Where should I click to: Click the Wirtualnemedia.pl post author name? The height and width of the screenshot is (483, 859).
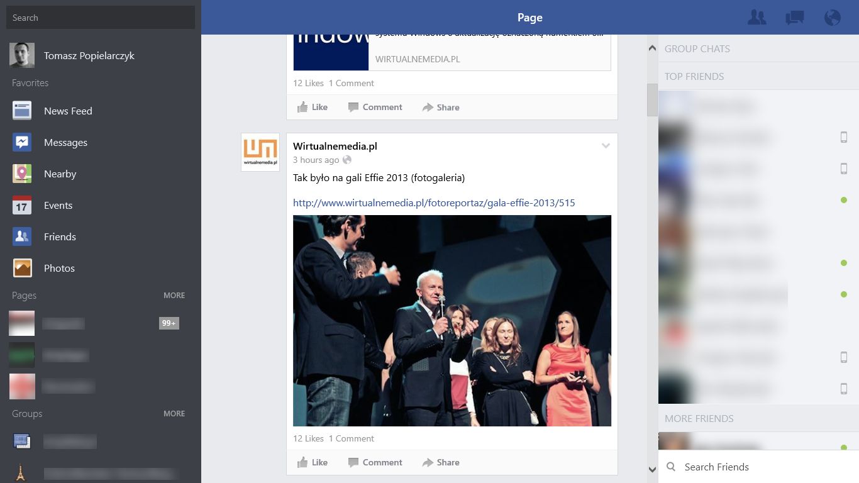335,146
